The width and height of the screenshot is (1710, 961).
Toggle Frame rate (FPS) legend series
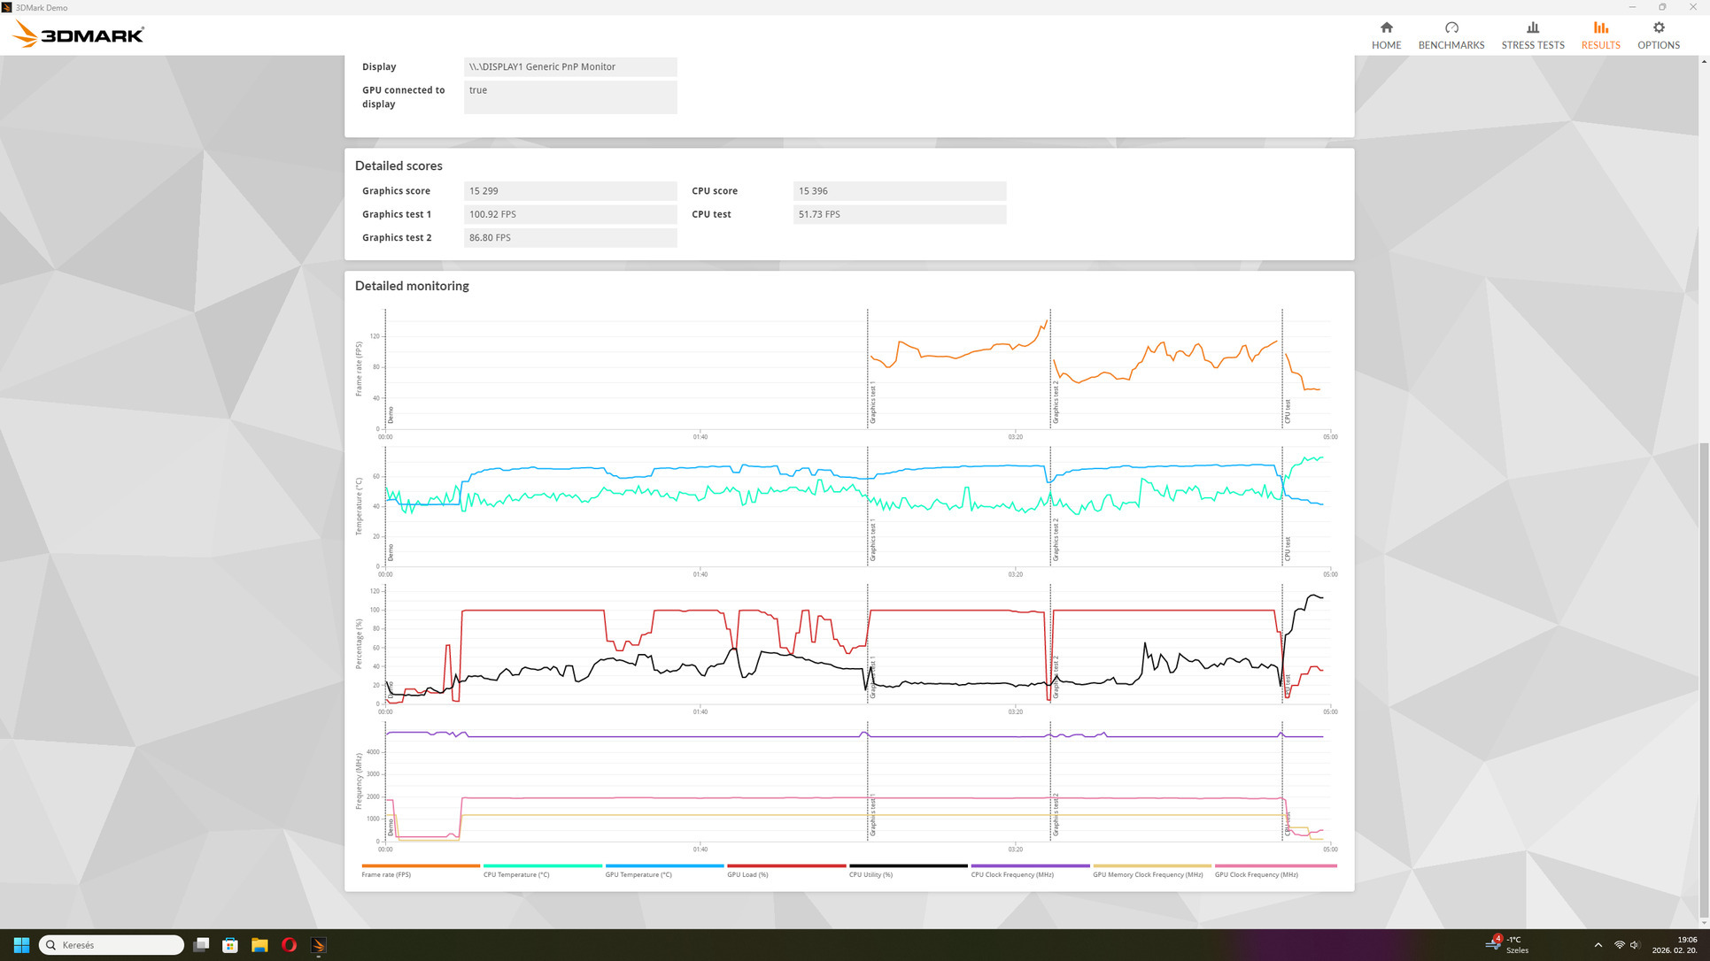pos(386,874)
